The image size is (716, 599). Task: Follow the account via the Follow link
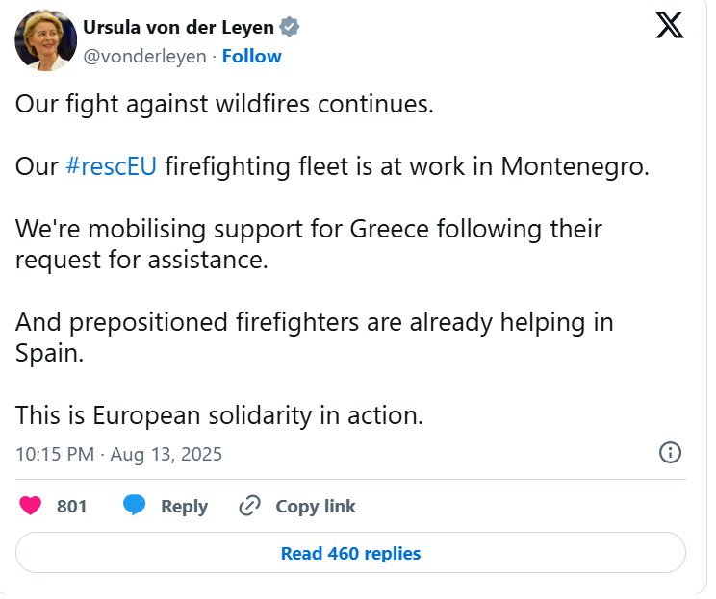251,56
